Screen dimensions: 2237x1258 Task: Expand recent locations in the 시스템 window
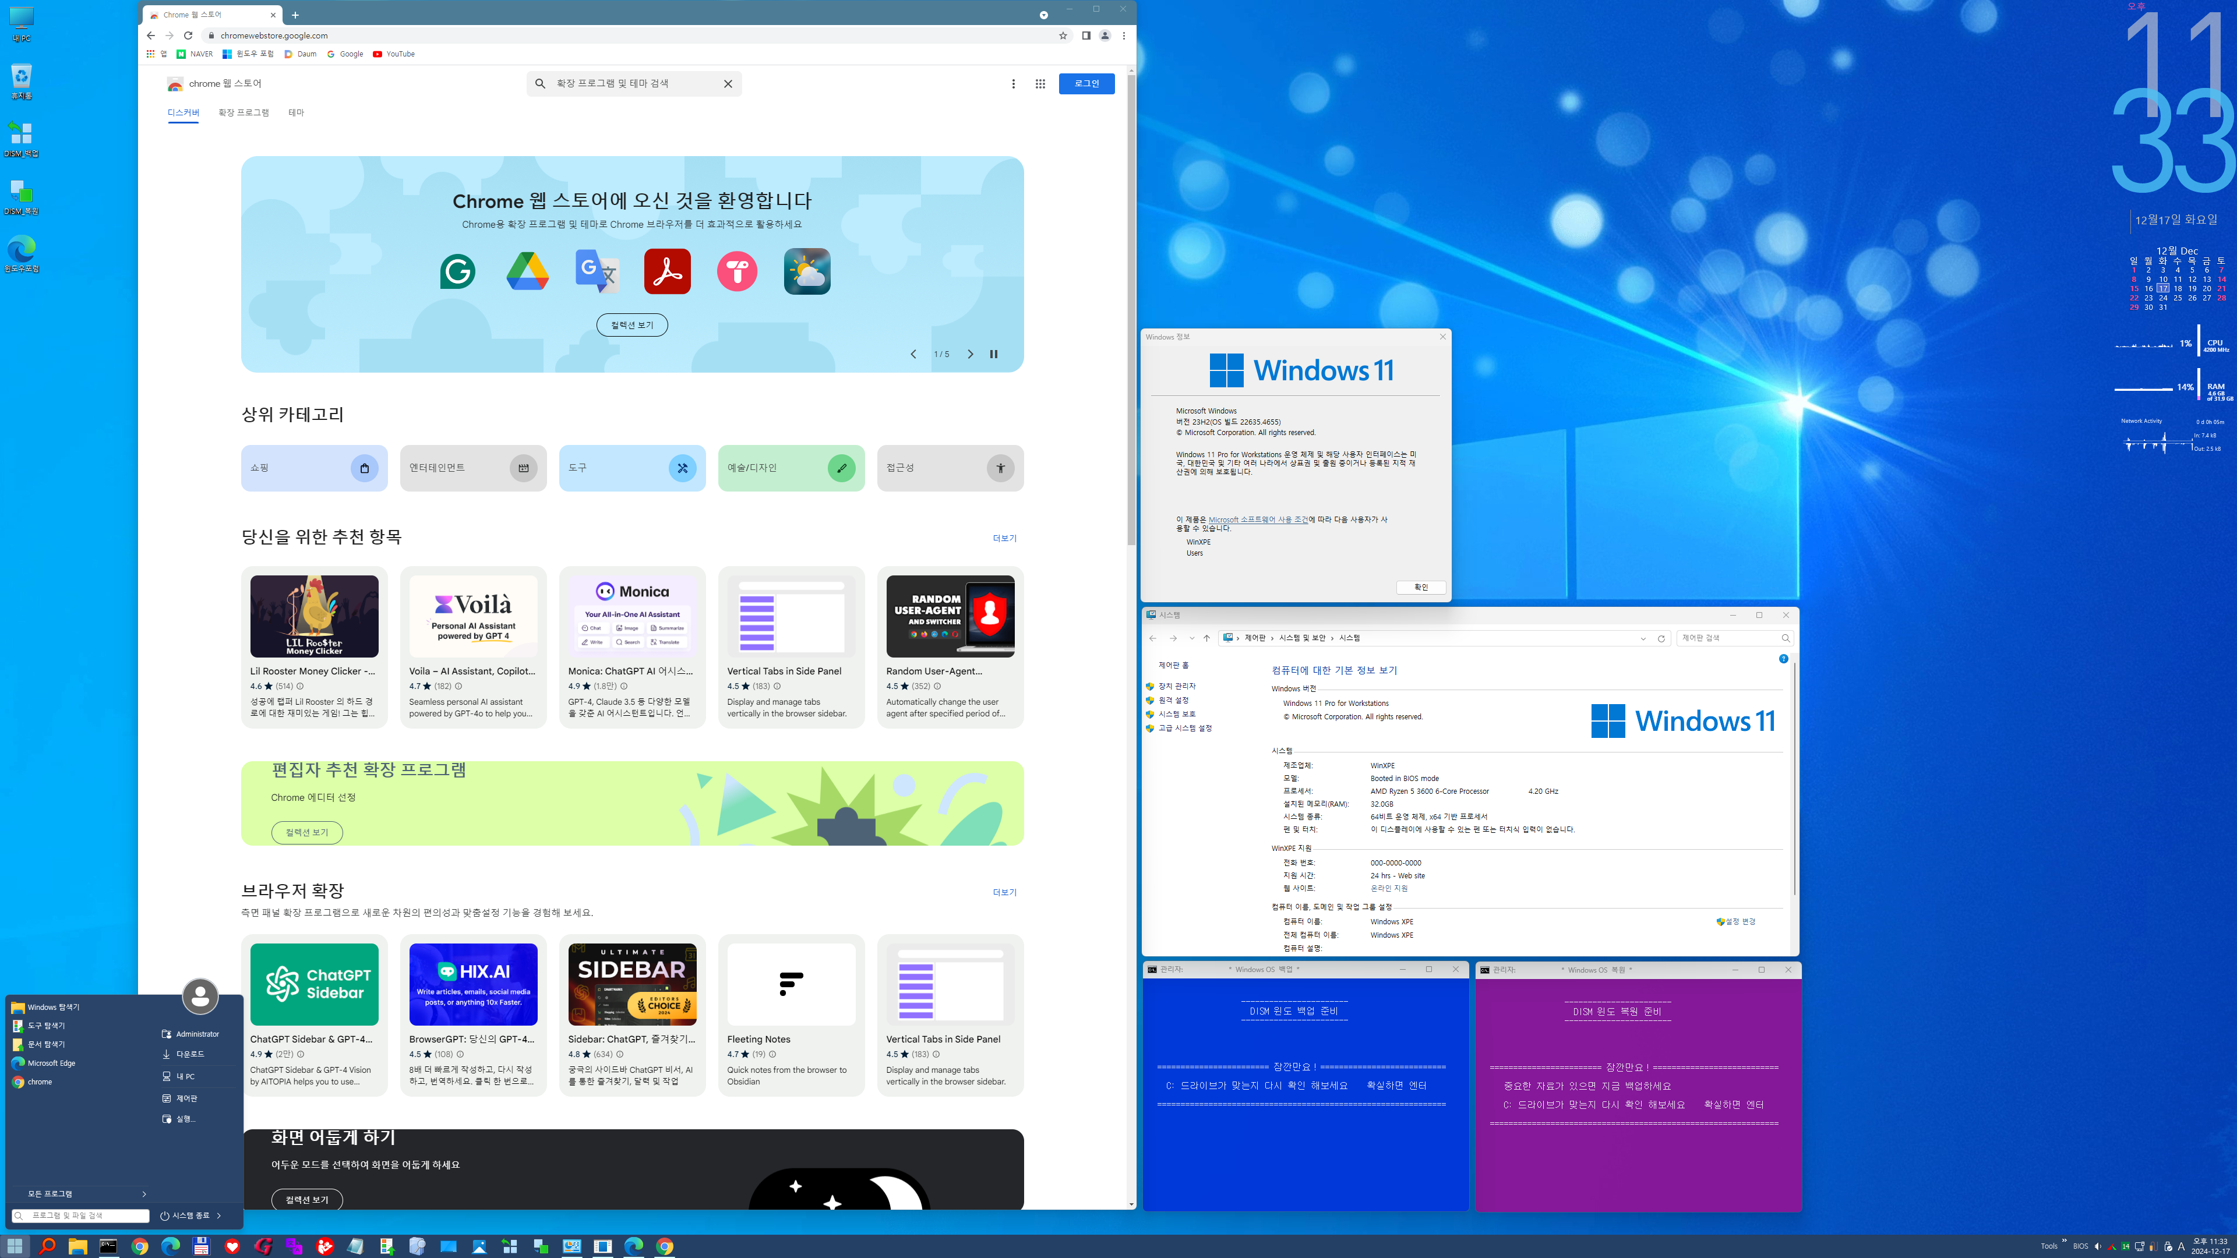[1191, 639]
